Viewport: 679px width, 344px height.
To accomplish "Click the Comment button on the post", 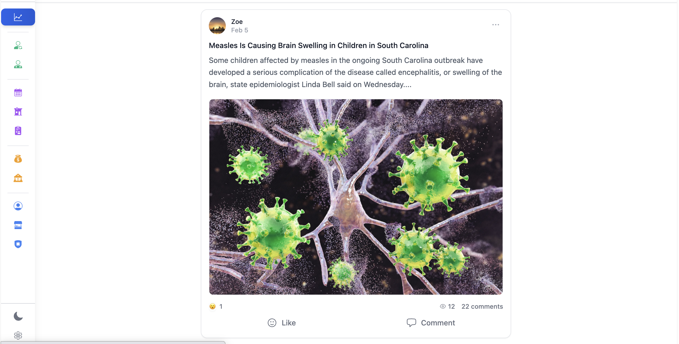I will click(431, 323).
